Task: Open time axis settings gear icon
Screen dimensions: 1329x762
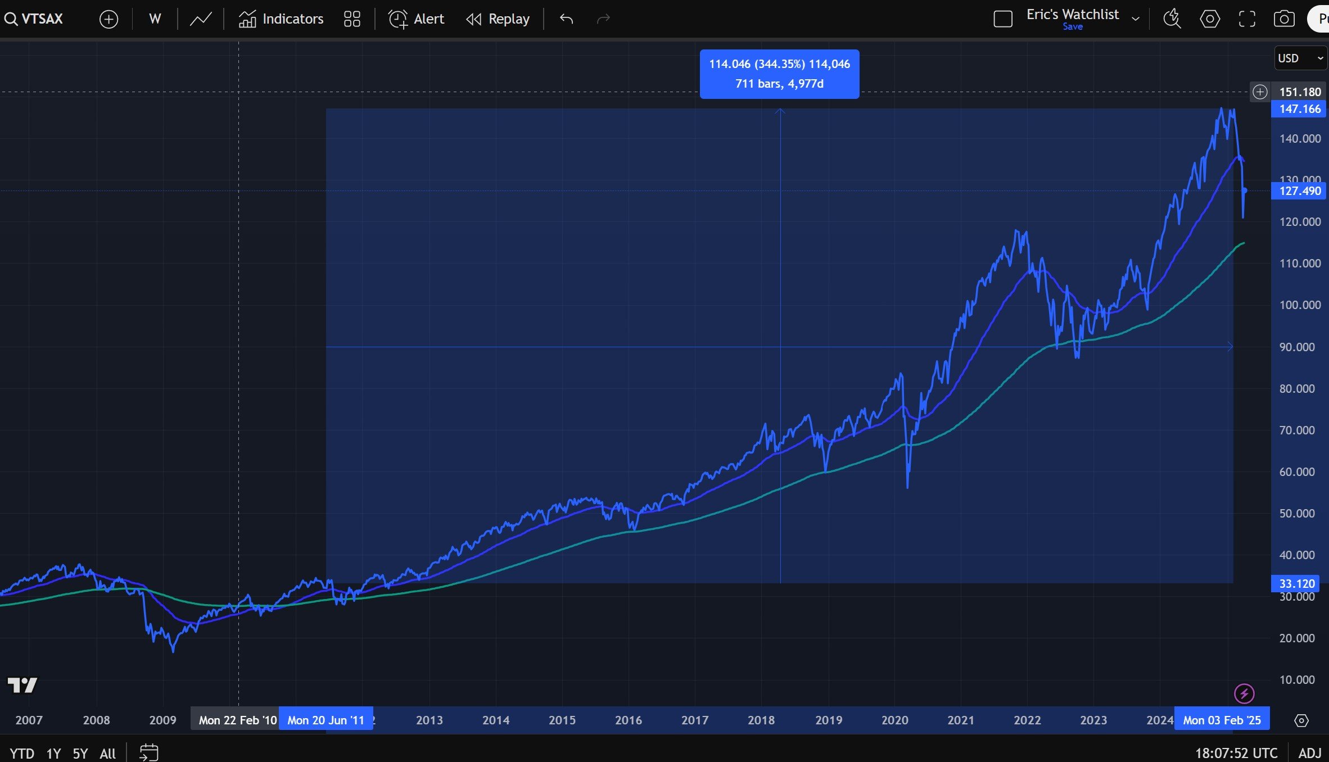Action: (x=1301, y=720)
